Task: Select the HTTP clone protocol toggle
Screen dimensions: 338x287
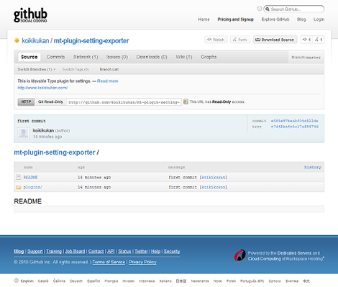Action: (26, 102)
